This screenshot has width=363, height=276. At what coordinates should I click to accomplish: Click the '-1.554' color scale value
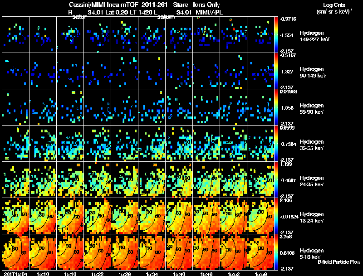[x=287, y=35]
